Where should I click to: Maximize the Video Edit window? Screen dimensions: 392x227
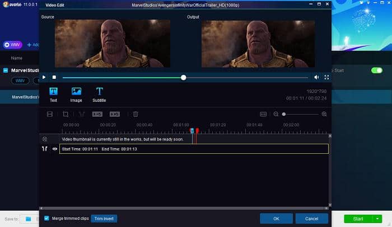click(319, 4)
